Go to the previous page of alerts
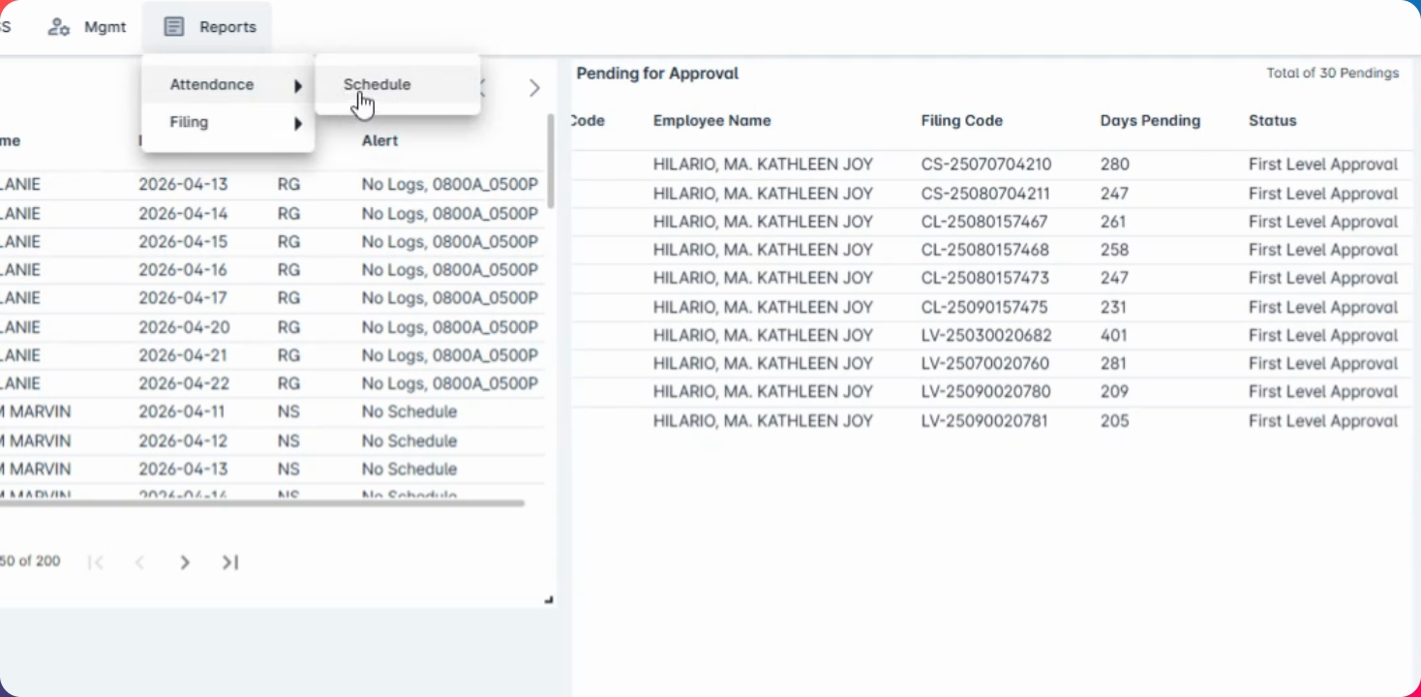 [x=140, y=562]
